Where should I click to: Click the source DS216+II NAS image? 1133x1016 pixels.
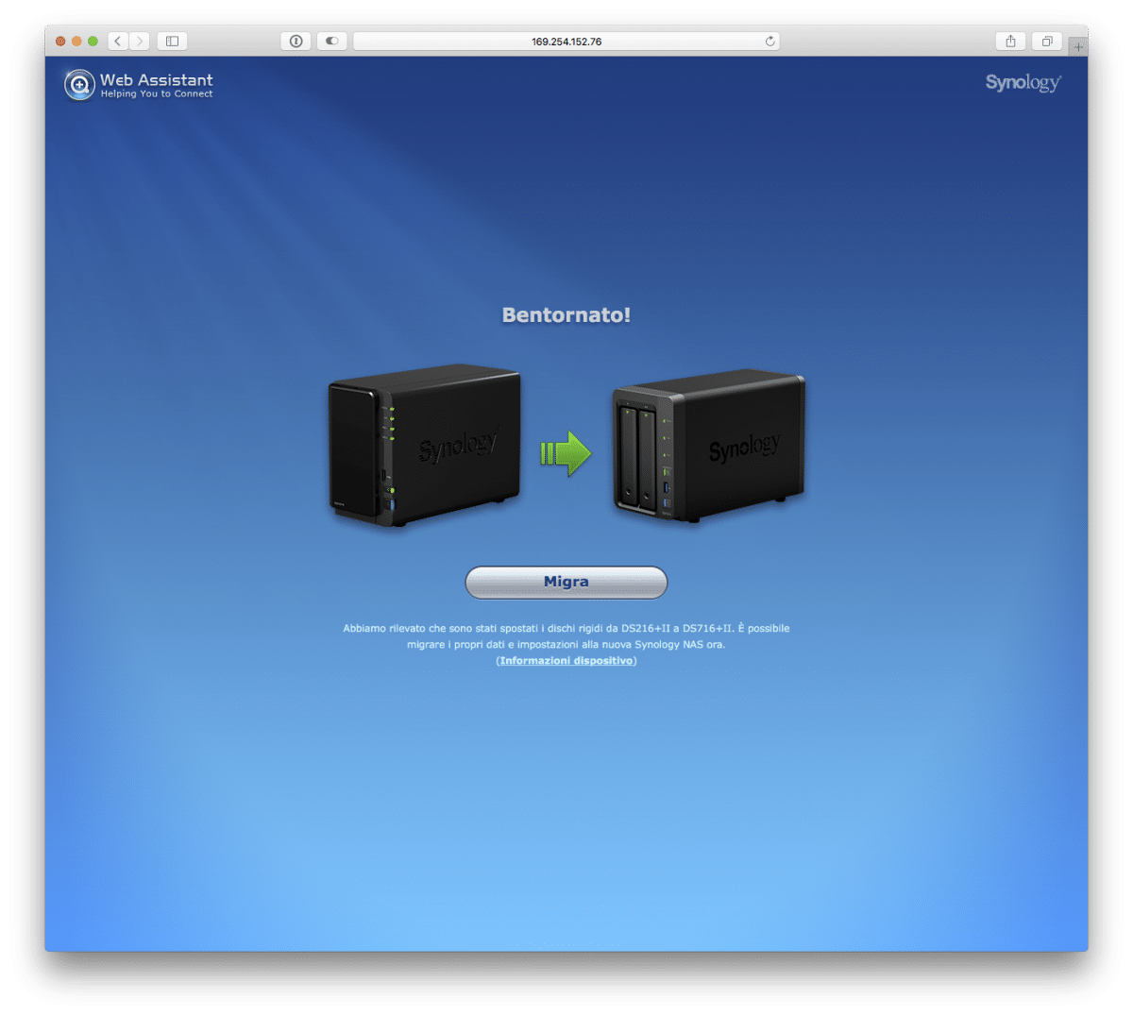click(x=425, y=446)
